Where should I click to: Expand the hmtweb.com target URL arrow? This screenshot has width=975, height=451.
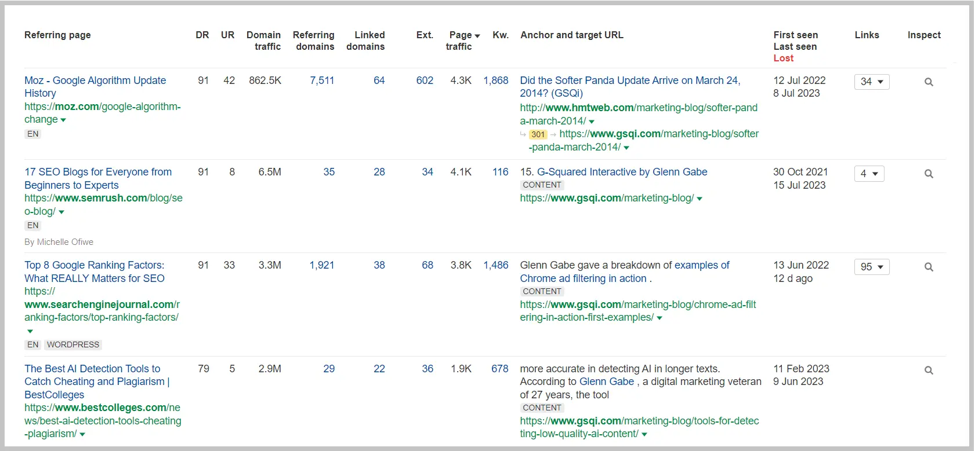(x=592, y=122)
